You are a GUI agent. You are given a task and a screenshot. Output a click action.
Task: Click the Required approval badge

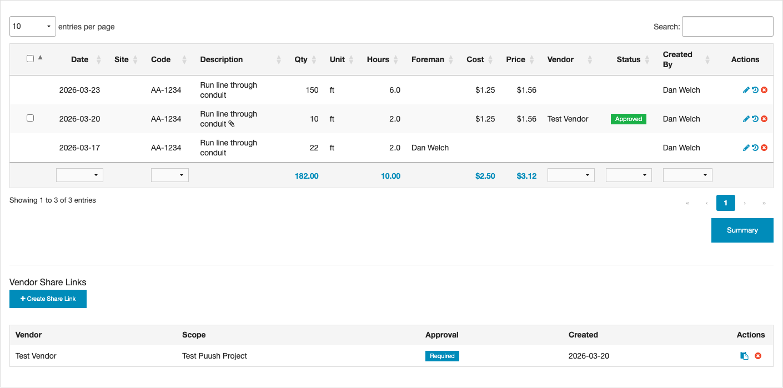click(442, 356)
